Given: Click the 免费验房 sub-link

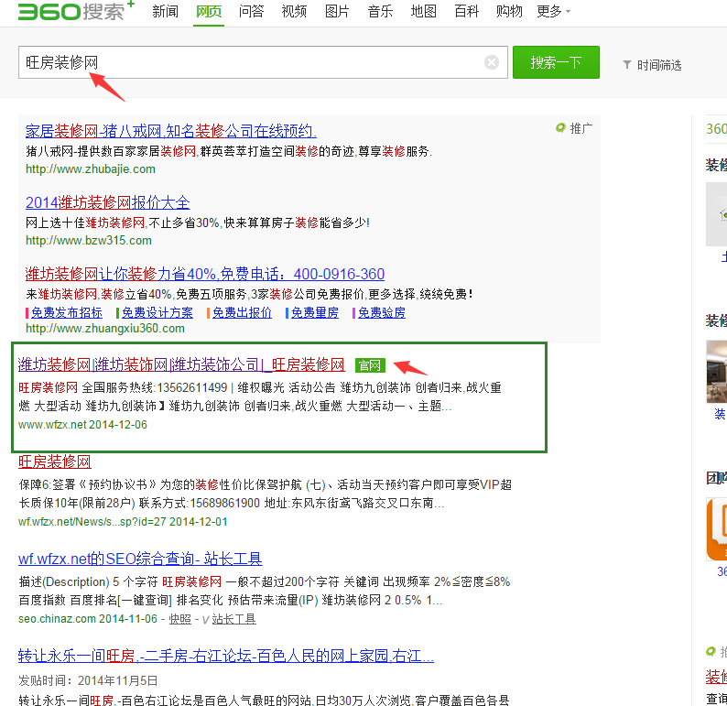Looking at the screenshot, I should (x=381, y=312).
